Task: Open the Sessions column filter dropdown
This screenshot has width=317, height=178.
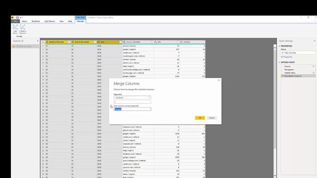Action: 204,42
